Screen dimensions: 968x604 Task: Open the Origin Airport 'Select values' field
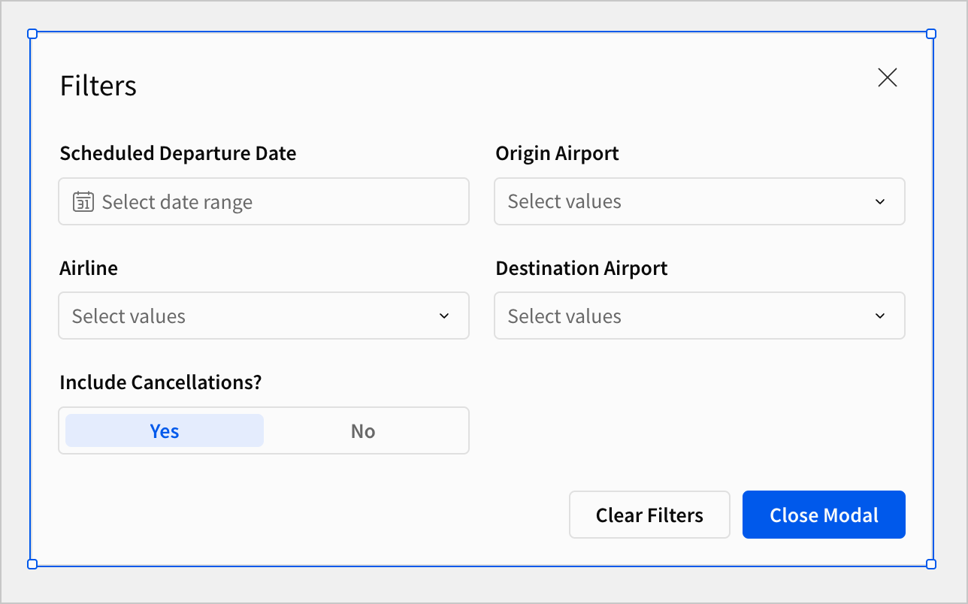coord(676,202)
